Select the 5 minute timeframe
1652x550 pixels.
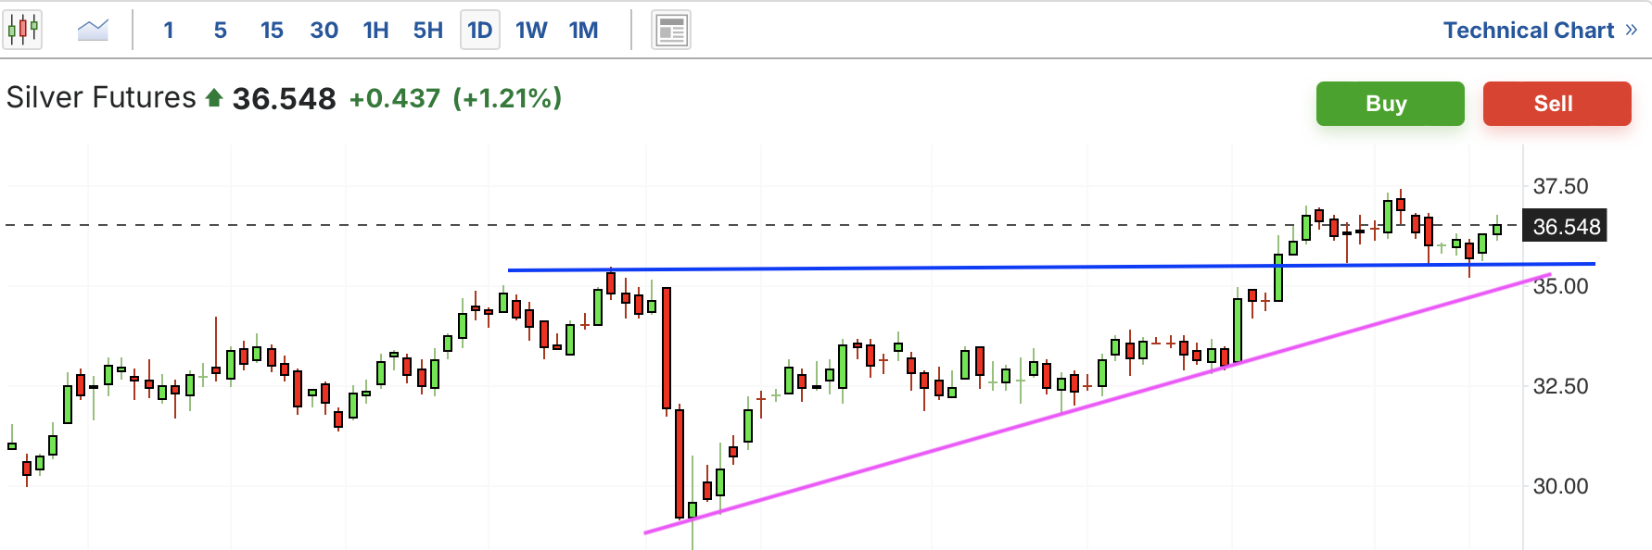[x=221, y=30]
